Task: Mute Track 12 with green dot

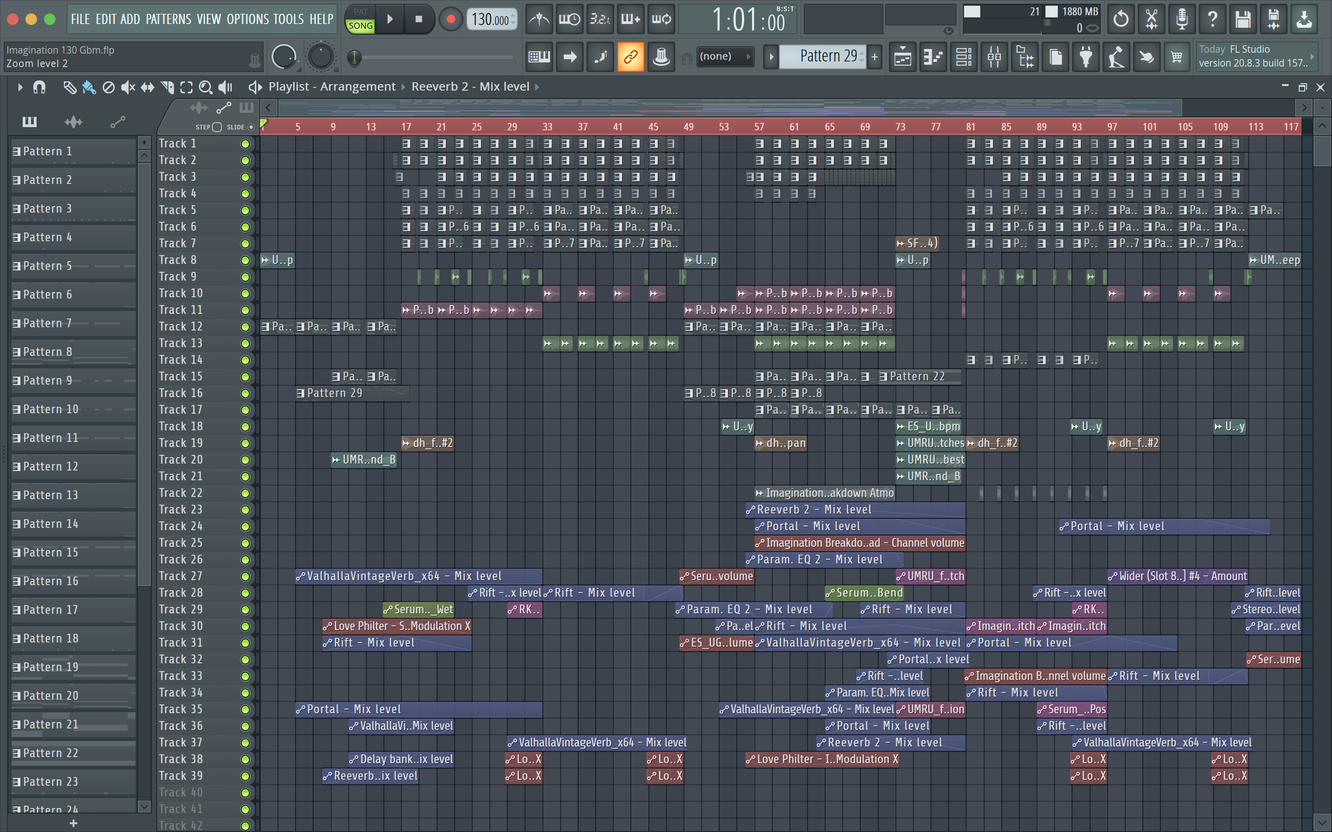Action: pos(245,327)
